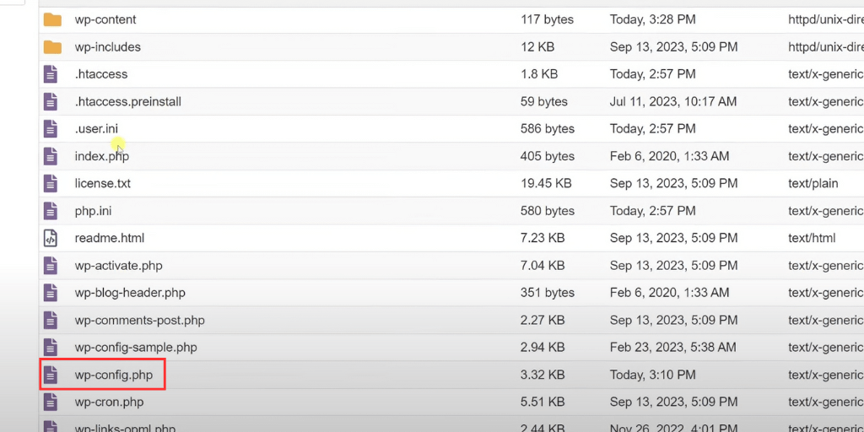The width and height of the screenshot is (864, 432).
Task: Click the .htaccess.preinstall file icon
Action: (x=51, y=101)
